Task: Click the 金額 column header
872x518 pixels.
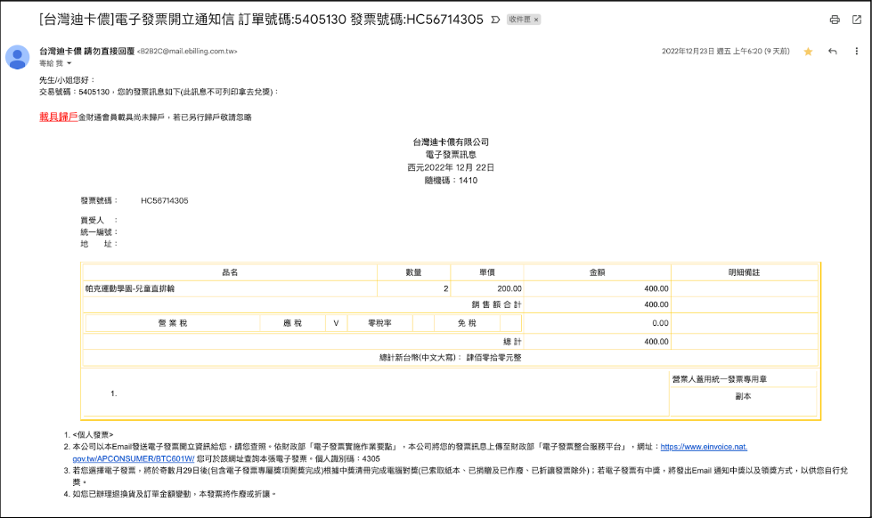Action: [x=598, y=272]
